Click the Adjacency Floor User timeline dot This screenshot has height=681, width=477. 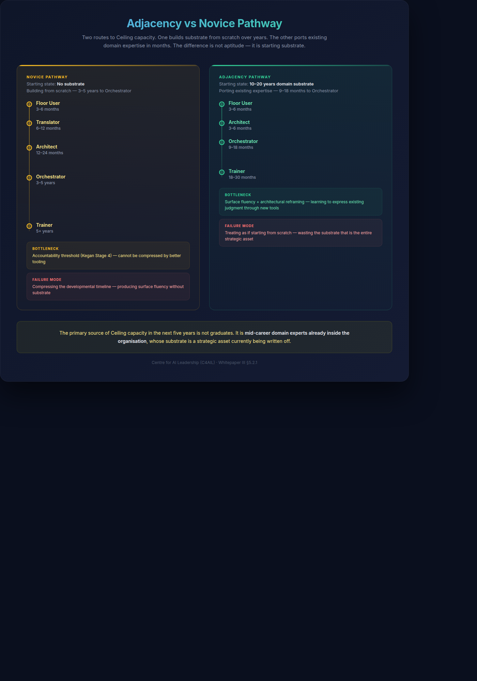(222, 104)
